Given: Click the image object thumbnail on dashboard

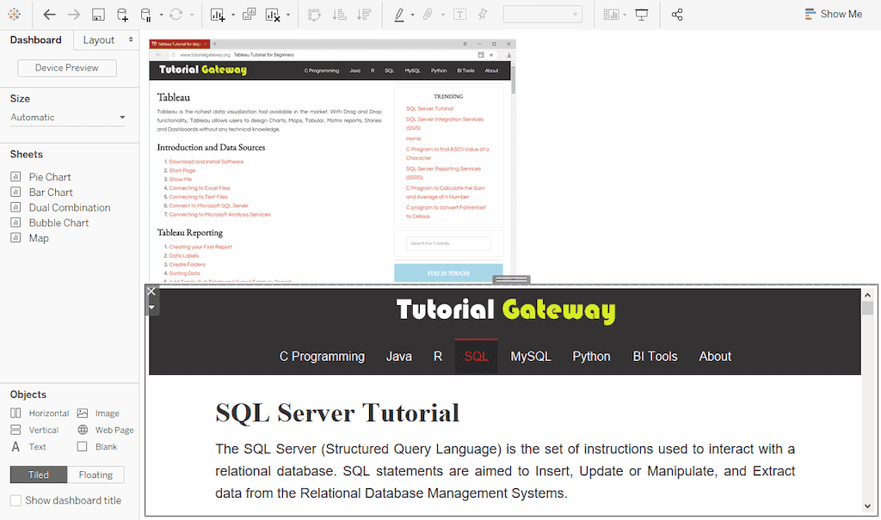Looking at the screenshot, I should [332, 161].
